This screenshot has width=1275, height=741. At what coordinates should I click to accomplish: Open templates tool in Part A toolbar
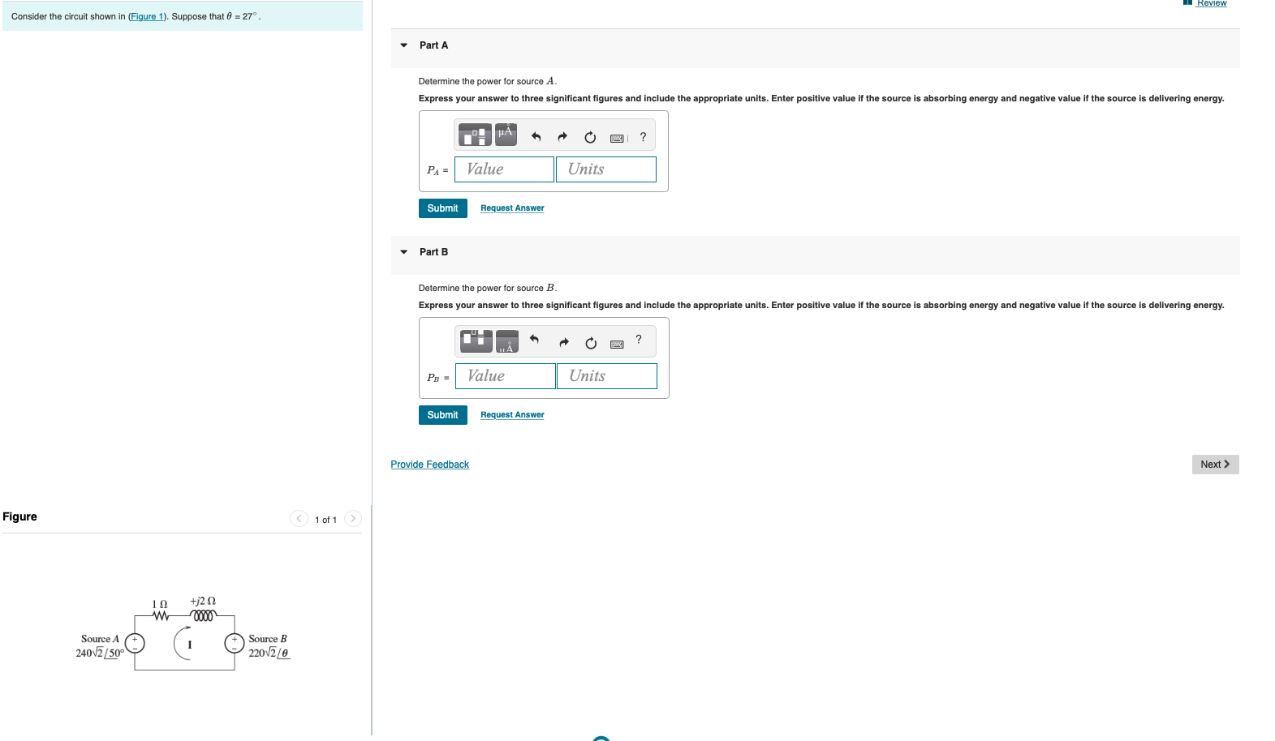coord(475,135)
